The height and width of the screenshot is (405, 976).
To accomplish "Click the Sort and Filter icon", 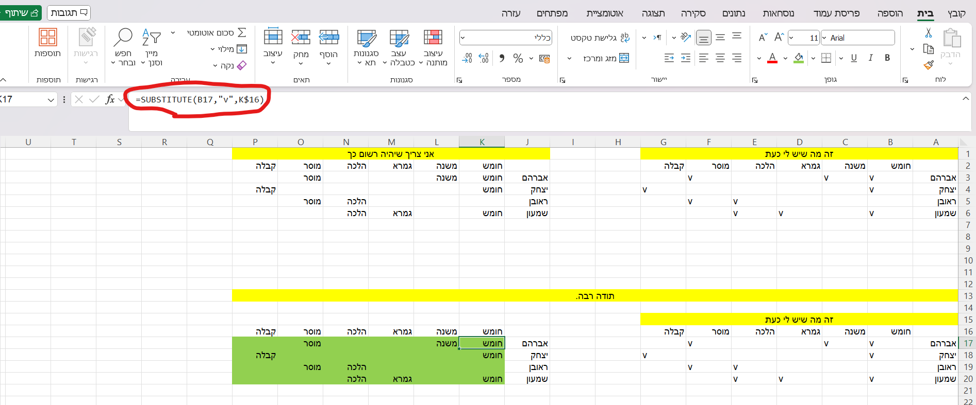I will pos(151,37).
